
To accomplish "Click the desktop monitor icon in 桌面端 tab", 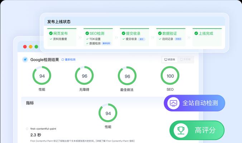I will (x=166, y=59).
